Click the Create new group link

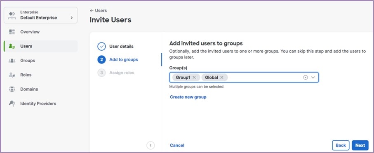188,97
